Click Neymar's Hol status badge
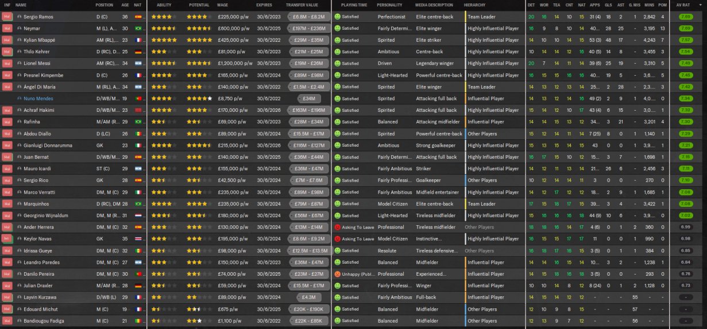The width and height of the screenshot is (707, 329). click(x=7, y=28)
